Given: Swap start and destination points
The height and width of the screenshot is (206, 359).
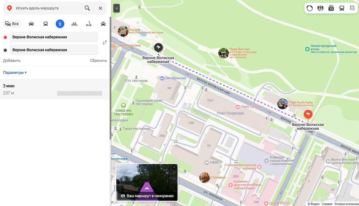Looking at the screenshot, I should tap(105, 42).
